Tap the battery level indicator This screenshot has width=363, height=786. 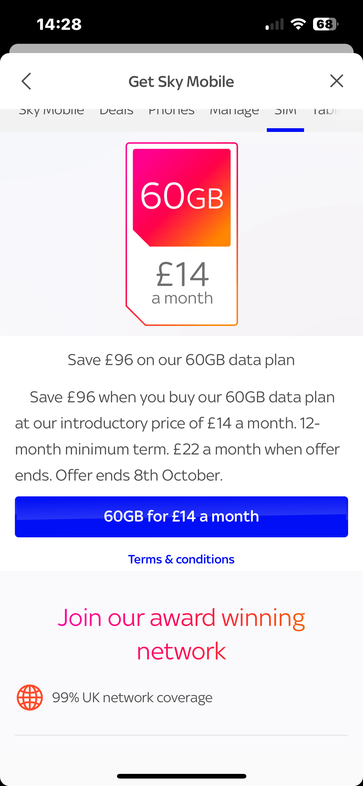point(325,24)
